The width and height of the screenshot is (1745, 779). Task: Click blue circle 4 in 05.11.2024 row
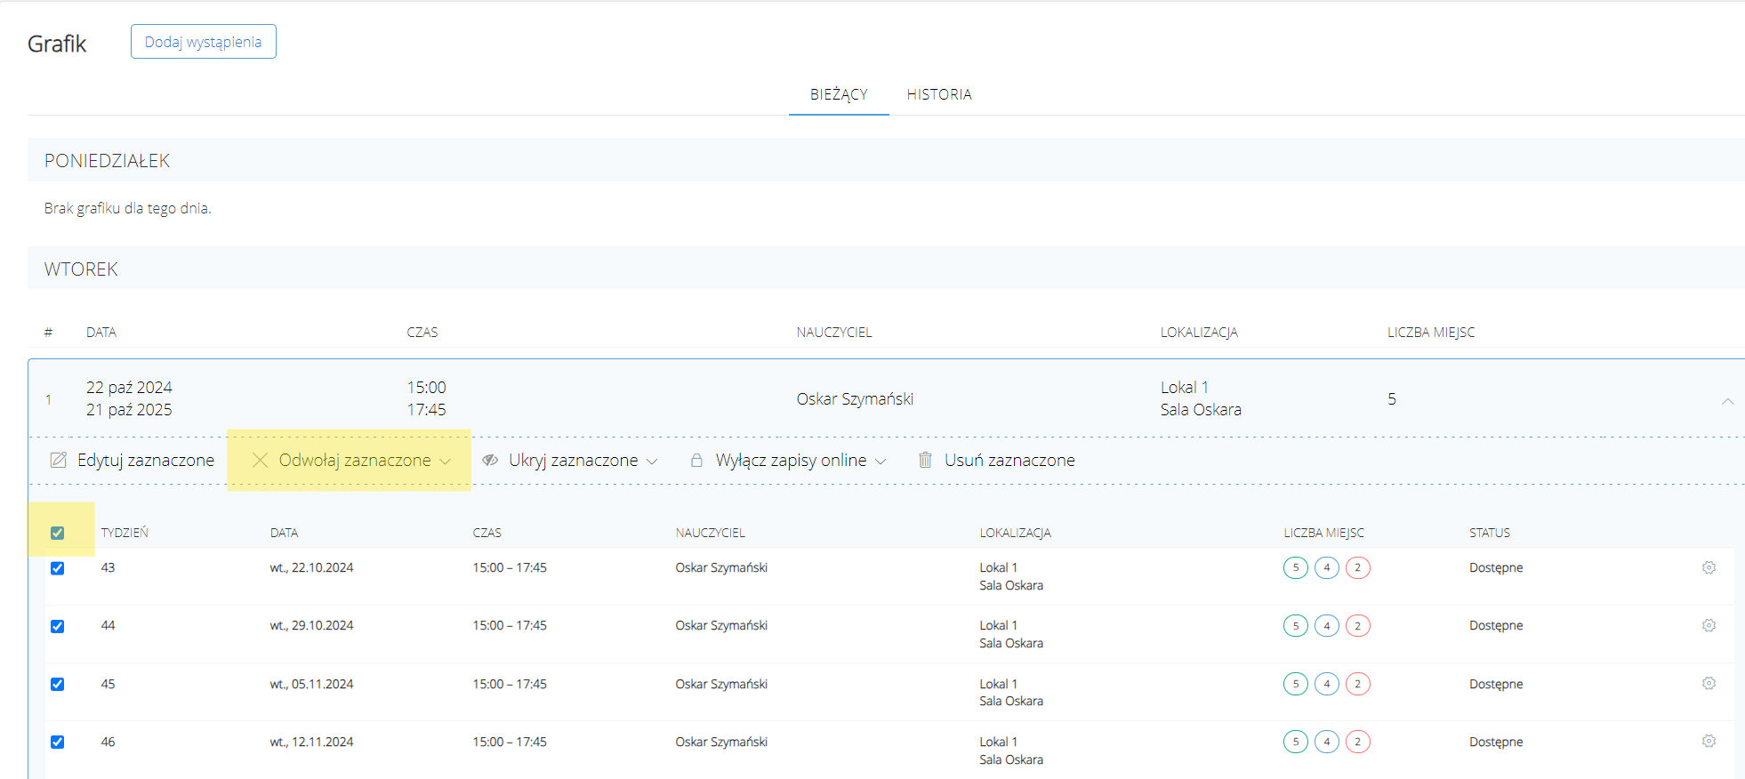pos(1327,684)
